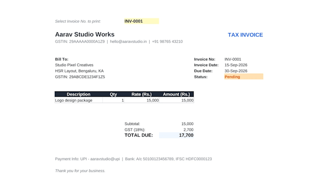Screen dimensions: 318x191
Task: Click the company GSTIN 29AAAAA0000A1Z9 contact line
Action: pos(119,42)
